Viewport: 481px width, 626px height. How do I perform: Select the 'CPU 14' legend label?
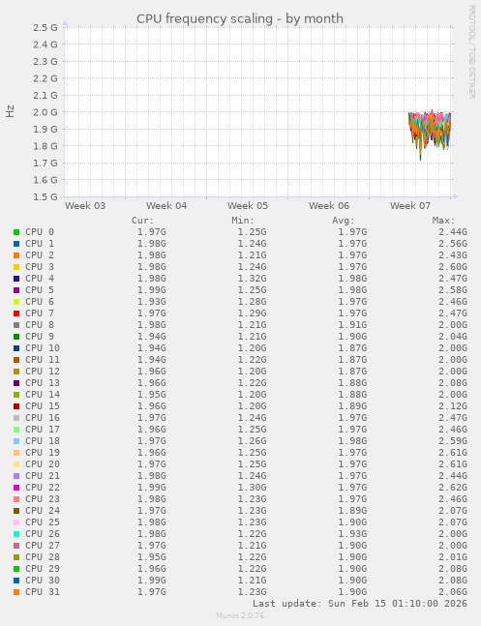pos(43,395)
